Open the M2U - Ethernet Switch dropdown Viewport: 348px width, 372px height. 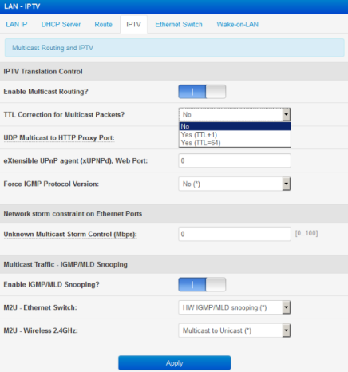pos(235,307)
